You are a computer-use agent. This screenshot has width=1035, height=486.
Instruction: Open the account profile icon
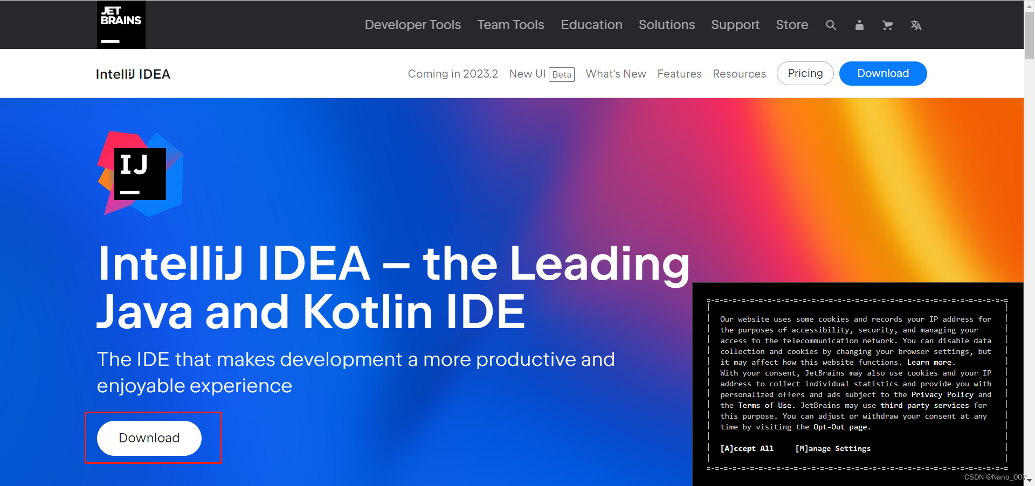[x=859, y=25]
